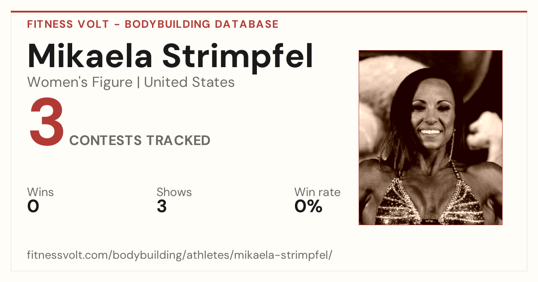Click the "Shows" stat label
Viewport: 538px width, 282px height.
click(x=174, y=192)
